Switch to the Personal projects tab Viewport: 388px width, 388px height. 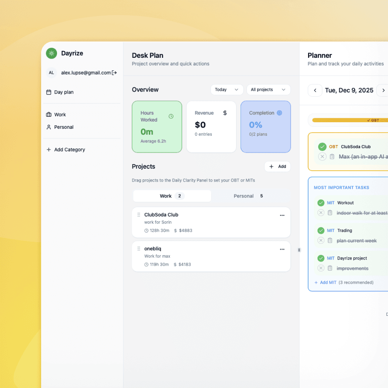(250, 196)
